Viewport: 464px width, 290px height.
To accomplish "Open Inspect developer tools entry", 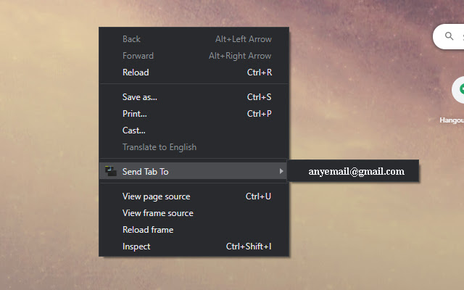I will [x=136, y=246].
